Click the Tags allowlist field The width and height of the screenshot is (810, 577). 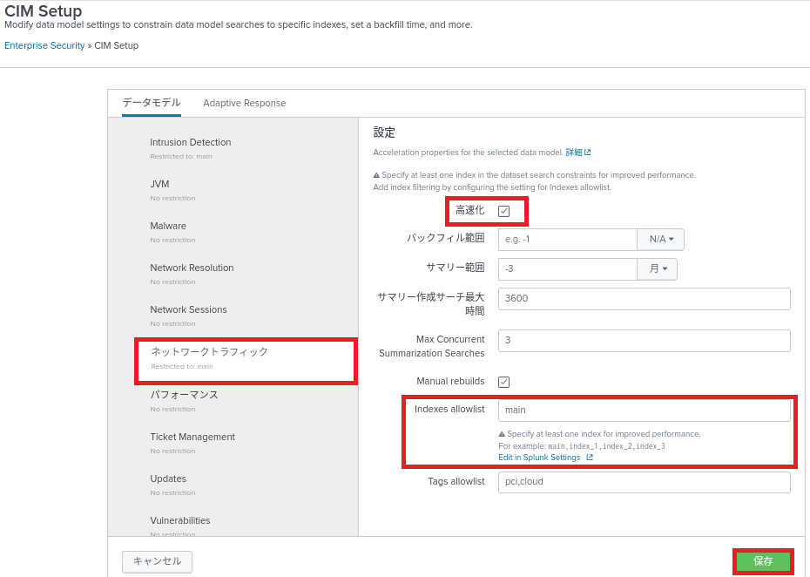(x=644, y=482)
